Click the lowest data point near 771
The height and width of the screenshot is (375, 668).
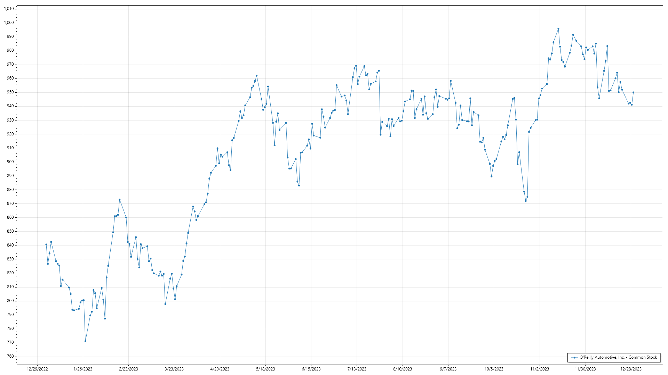85,341
